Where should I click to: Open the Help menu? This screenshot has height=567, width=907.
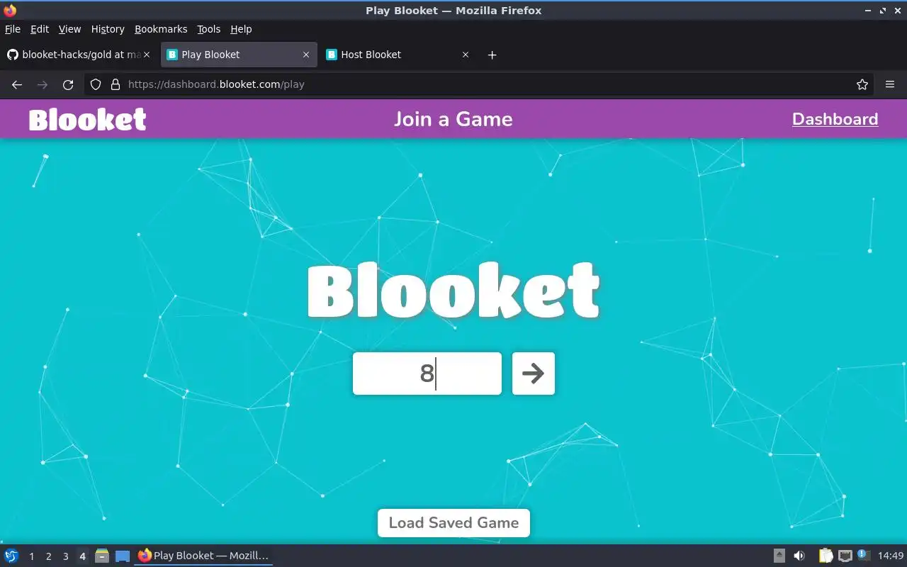tap(241, 29)
